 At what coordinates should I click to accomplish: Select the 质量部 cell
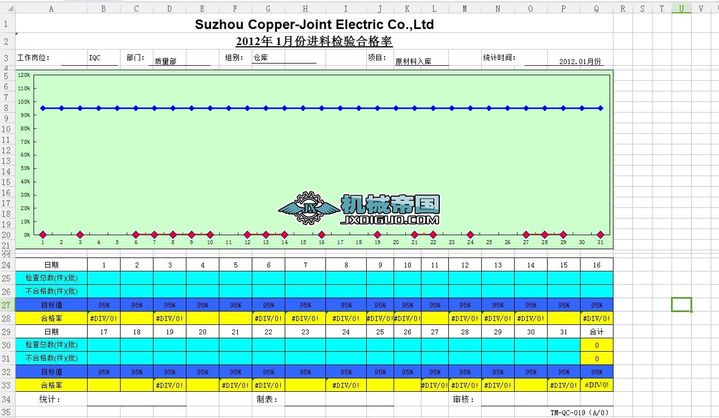pyautogui.click(x=170, y=59)
